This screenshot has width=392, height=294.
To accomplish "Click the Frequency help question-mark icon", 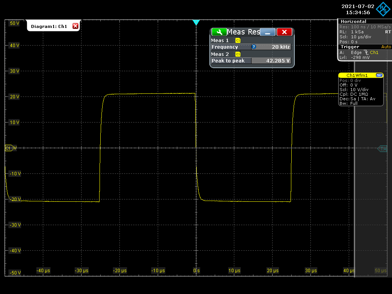I will 254,47.
